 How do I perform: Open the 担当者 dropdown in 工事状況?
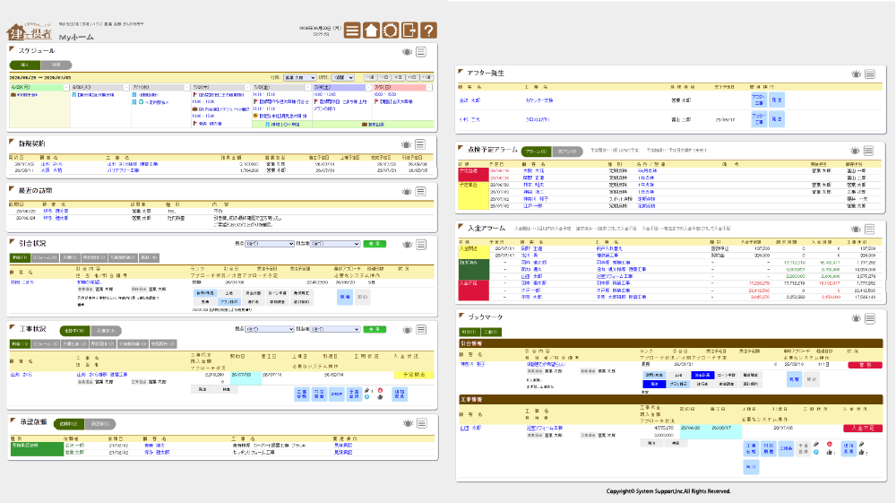[335, 329]
